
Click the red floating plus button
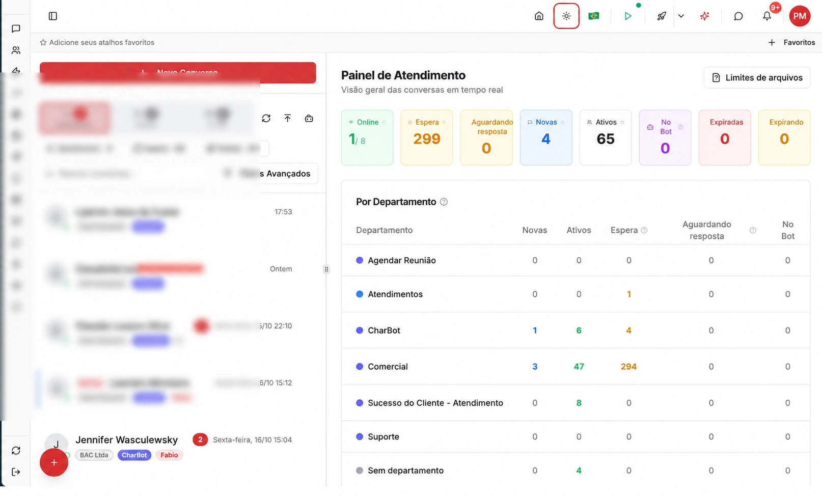click(x=54, y=462)
